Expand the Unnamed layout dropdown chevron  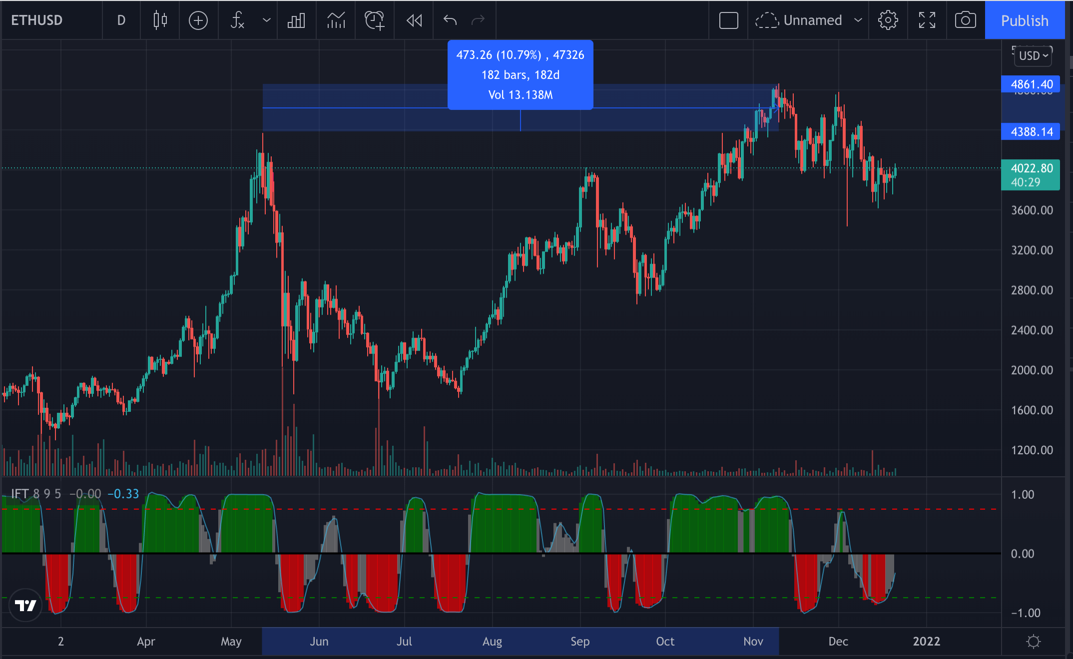click(858, 20)
